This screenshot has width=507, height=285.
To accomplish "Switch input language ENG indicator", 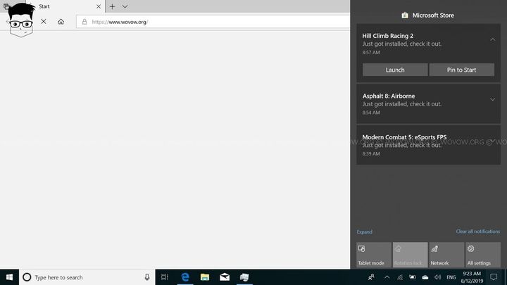I will click(451, 277).
